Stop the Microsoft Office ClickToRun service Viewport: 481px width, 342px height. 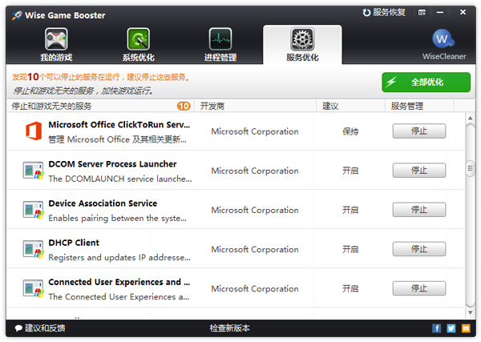coord(418,131)
